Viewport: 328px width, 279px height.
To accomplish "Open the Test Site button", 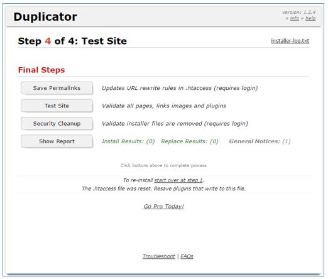I will [x=57, y=106].
